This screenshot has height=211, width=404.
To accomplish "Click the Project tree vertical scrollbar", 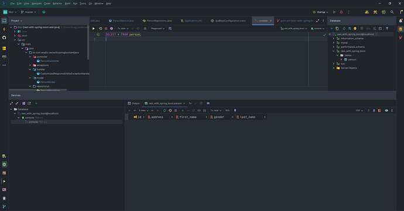I will point(88,43).
